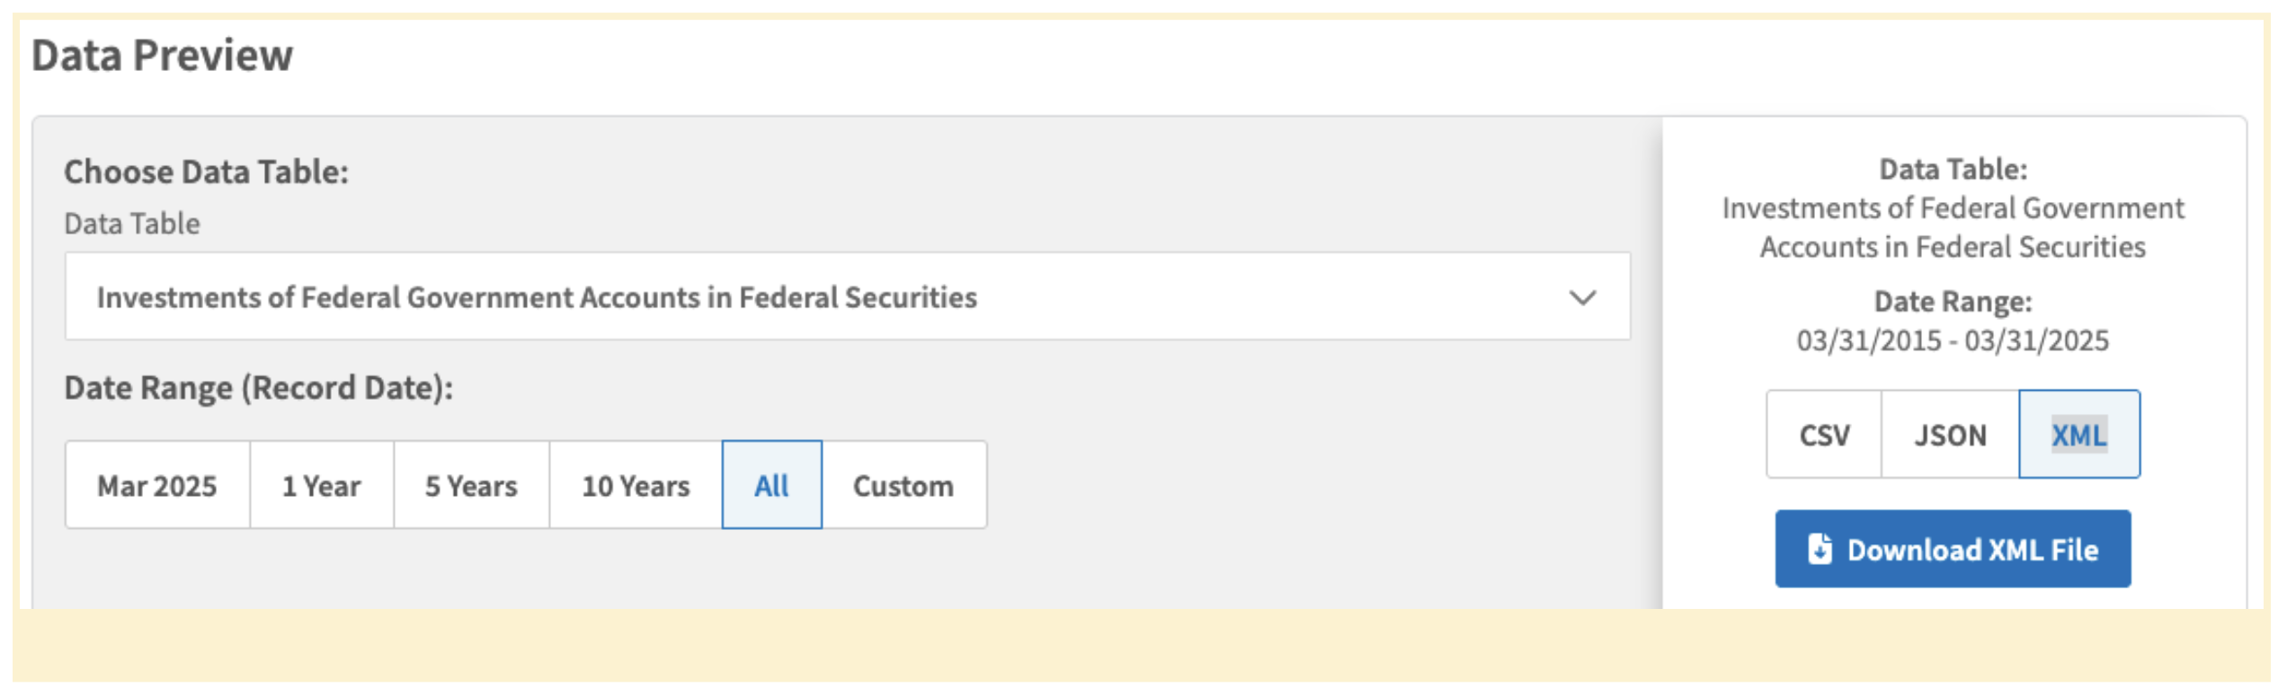Open the Custom date range option
The width and height of the screenshot is (2278, 688).
pyautogui.click(x=903, y=486)
